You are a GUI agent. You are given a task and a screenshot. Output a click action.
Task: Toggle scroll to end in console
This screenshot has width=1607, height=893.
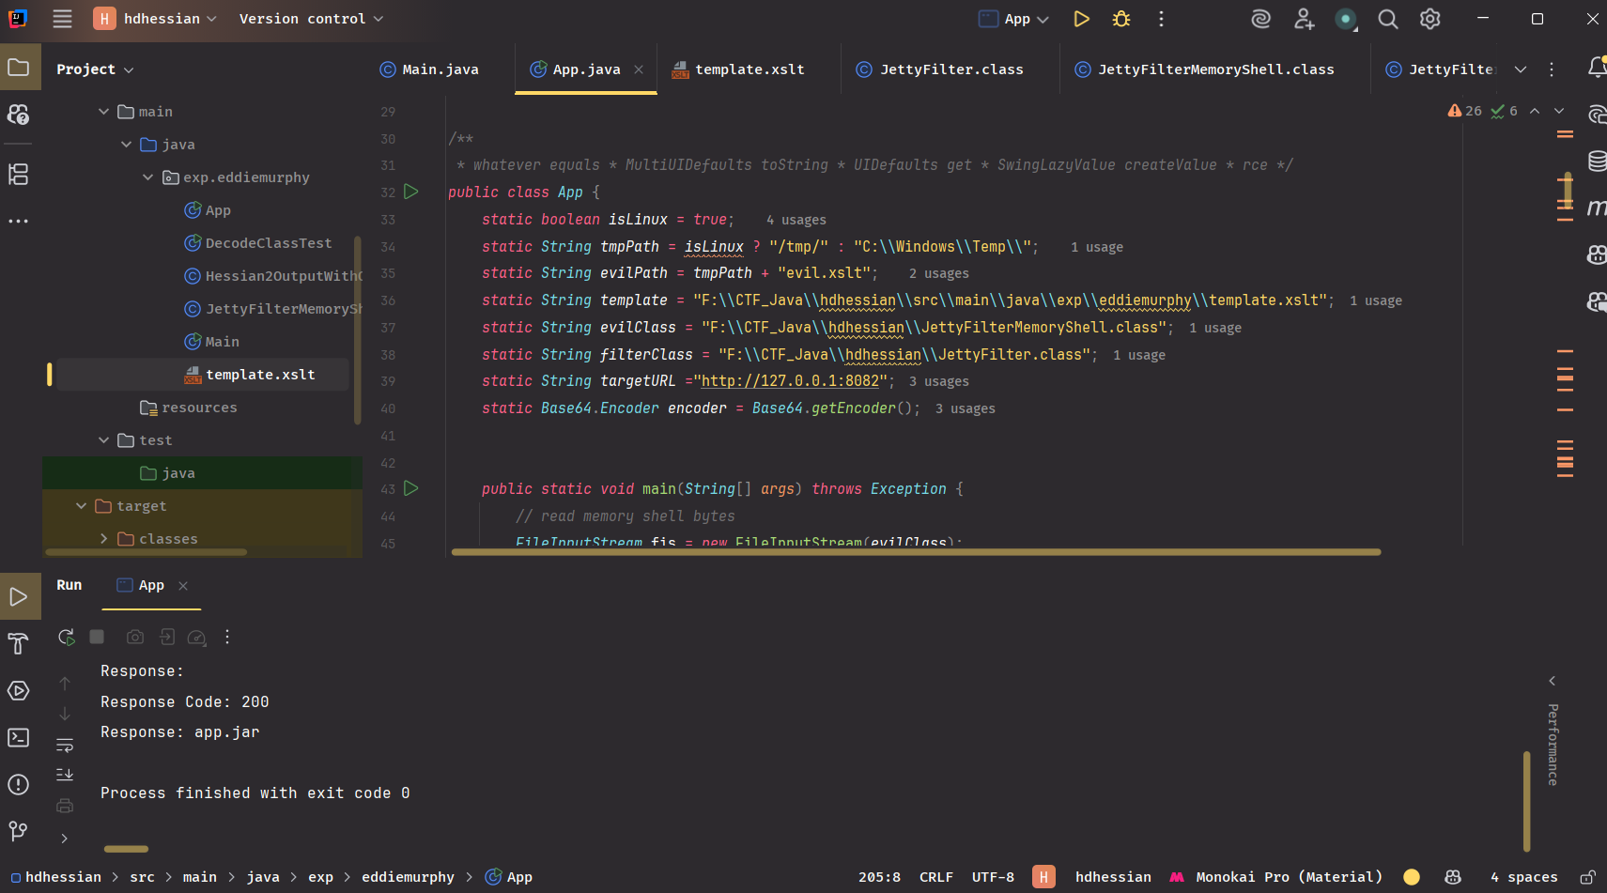(65, 775)
